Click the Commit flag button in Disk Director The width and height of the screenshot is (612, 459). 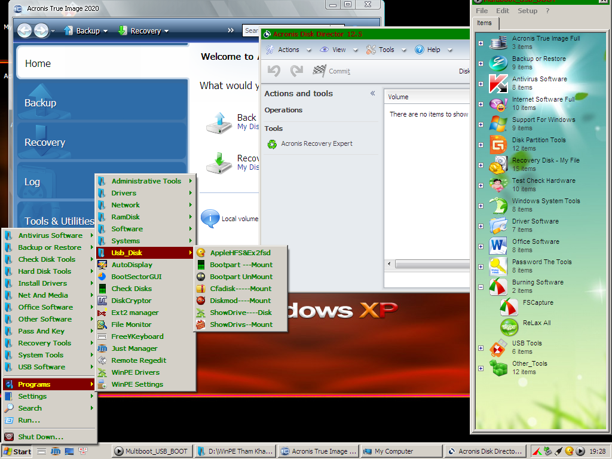[331, 71]
